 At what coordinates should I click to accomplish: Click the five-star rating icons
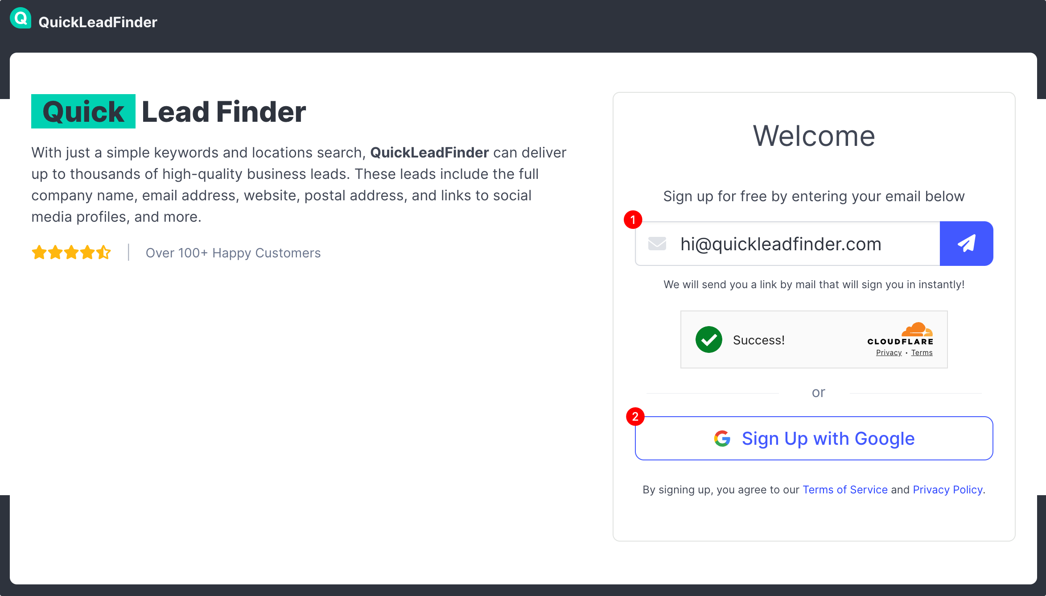(x=71, y=252)
